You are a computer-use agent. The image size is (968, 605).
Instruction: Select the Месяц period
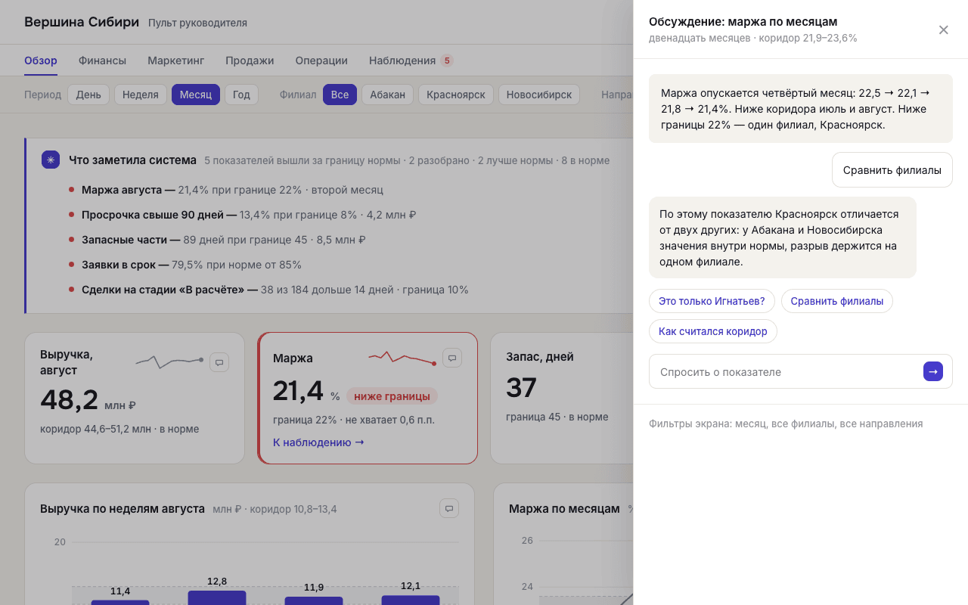click(196, 95)
